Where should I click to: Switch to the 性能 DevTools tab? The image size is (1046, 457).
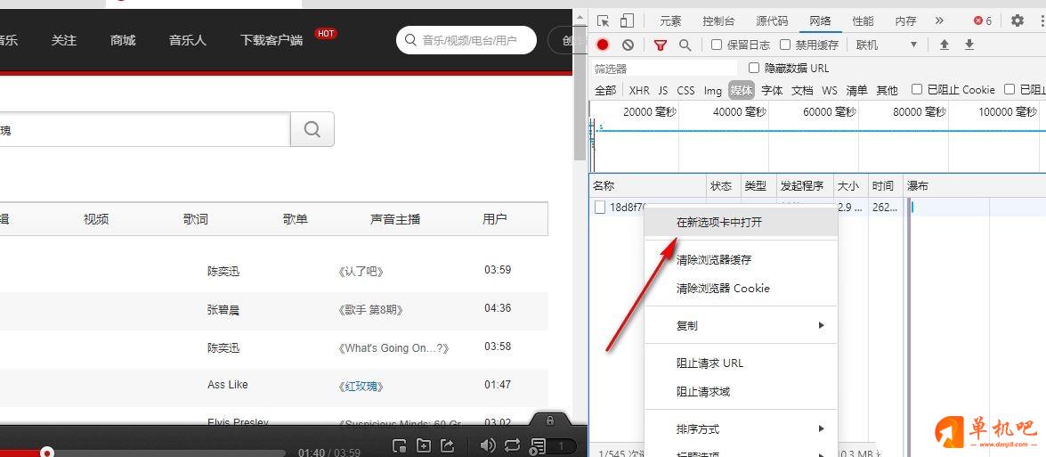click(x=864, y=20)
